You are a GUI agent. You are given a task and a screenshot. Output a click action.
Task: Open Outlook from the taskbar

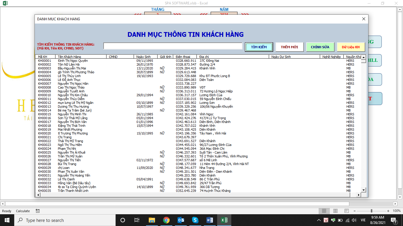pos(181,220)
